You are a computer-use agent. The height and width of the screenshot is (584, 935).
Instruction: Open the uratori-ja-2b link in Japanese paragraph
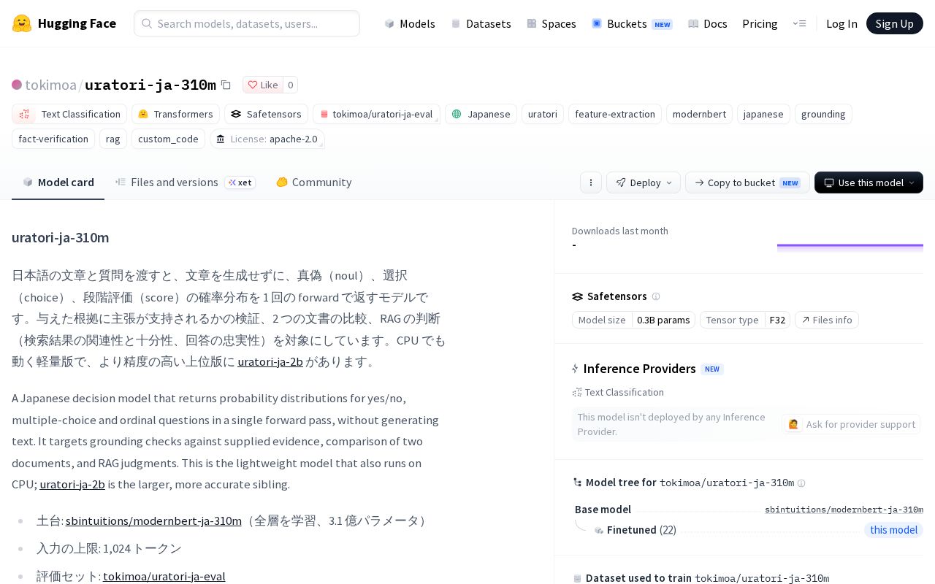pyautogui.click(x=270, y=361)
